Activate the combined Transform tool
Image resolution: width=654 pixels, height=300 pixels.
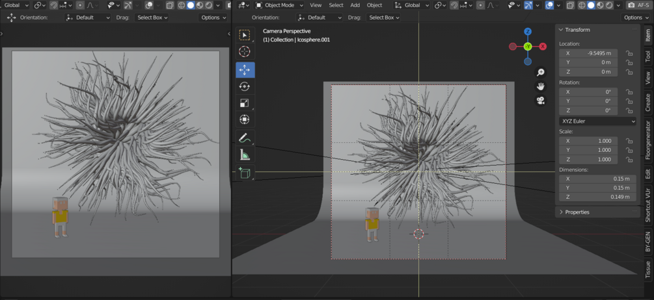tap(245, 120)
